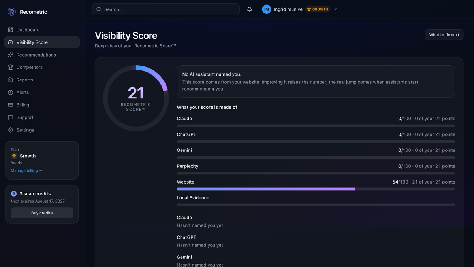Click the IM user avatar

point(267,9)
